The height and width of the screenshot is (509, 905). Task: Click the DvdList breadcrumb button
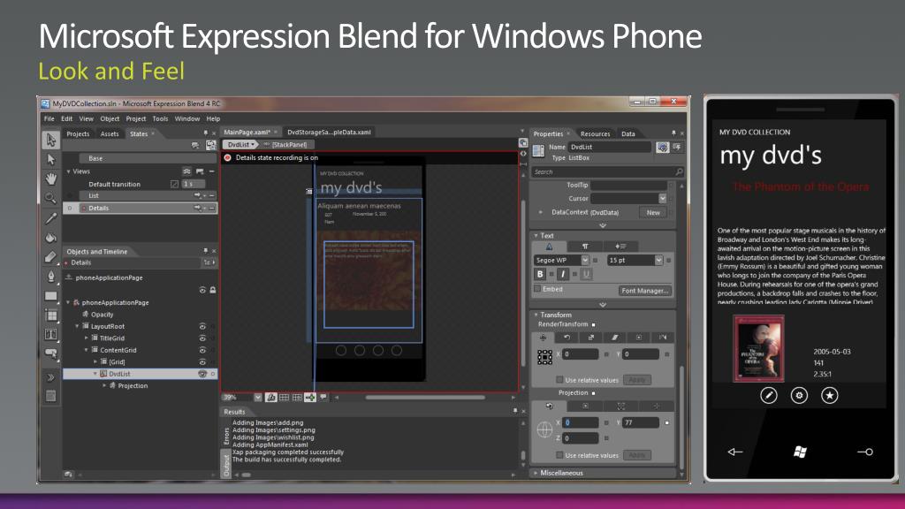[x=240, y=145]
